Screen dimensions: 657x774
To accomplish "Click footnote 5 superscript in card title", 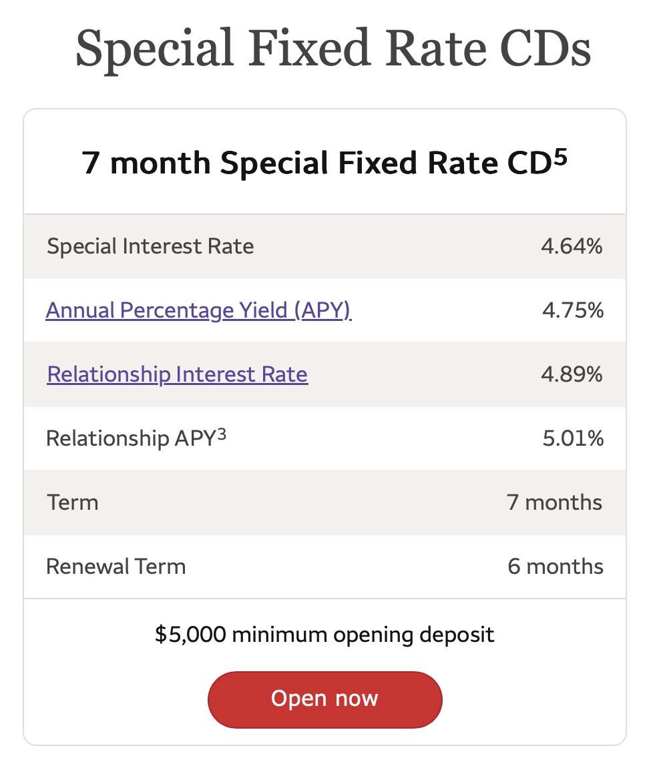I will [560, 156].
